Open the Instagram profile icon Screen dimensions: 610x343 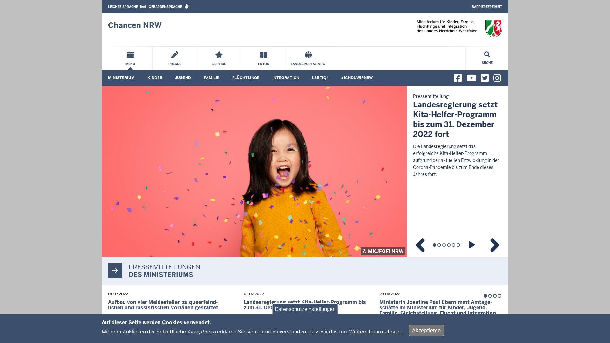[497, 78]
